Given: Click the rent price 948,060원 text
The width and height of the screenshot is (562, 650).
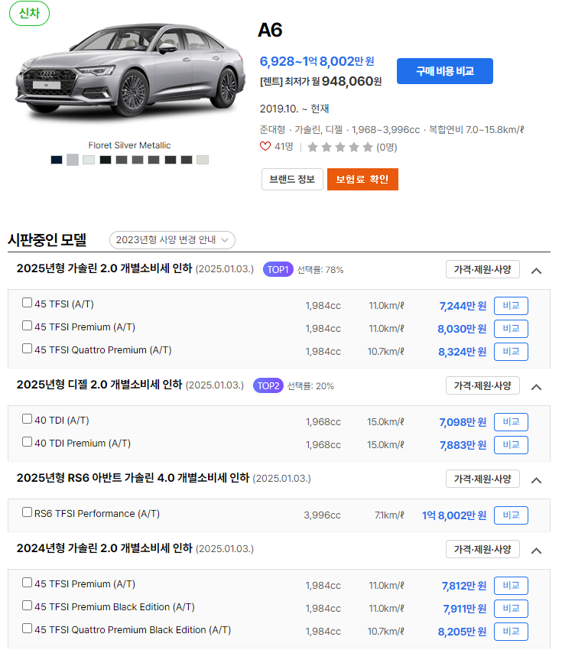Looking at the screenshot, I should pos(352,81).
